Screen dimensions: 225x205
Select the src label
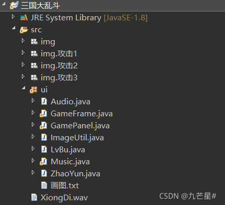click(36, 30)
